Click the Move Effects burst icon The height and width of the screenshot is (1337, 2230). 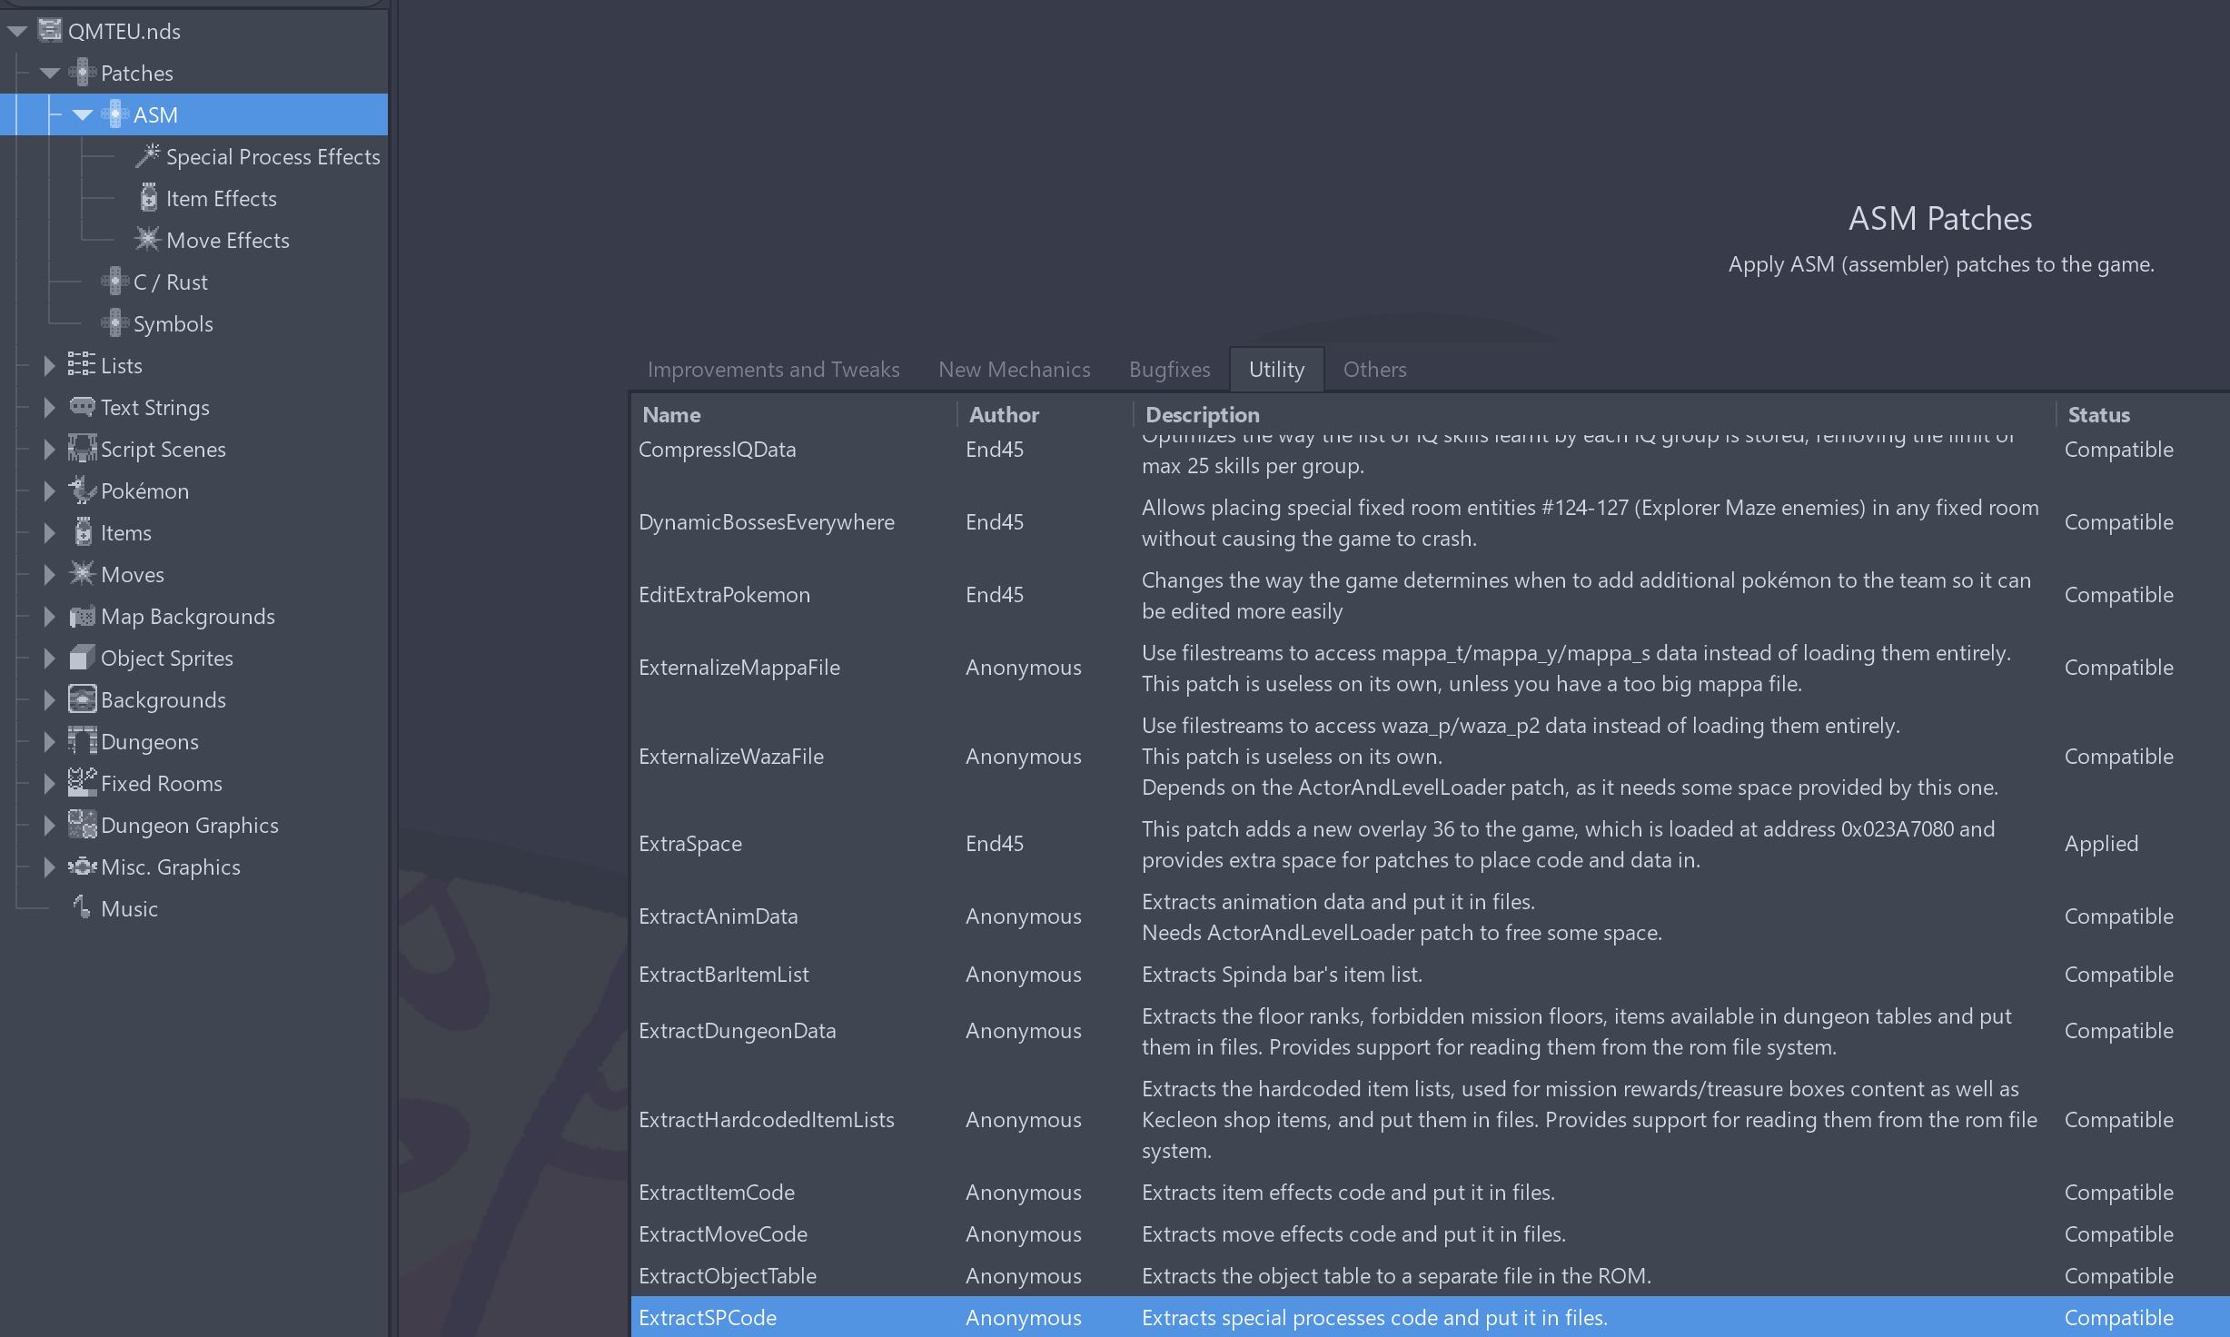(147, 240)
